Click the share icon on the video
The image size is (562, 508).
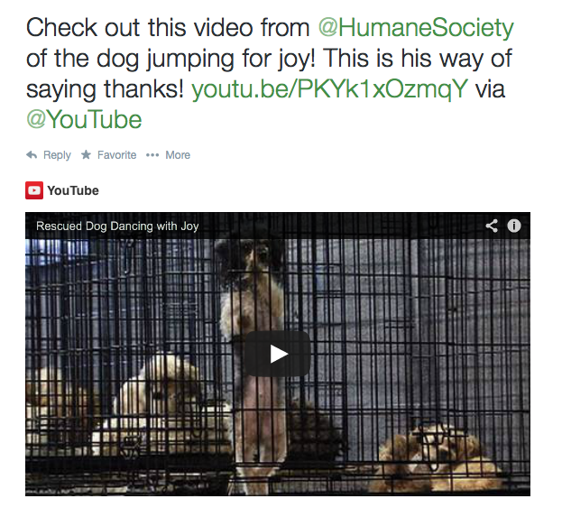492,226
